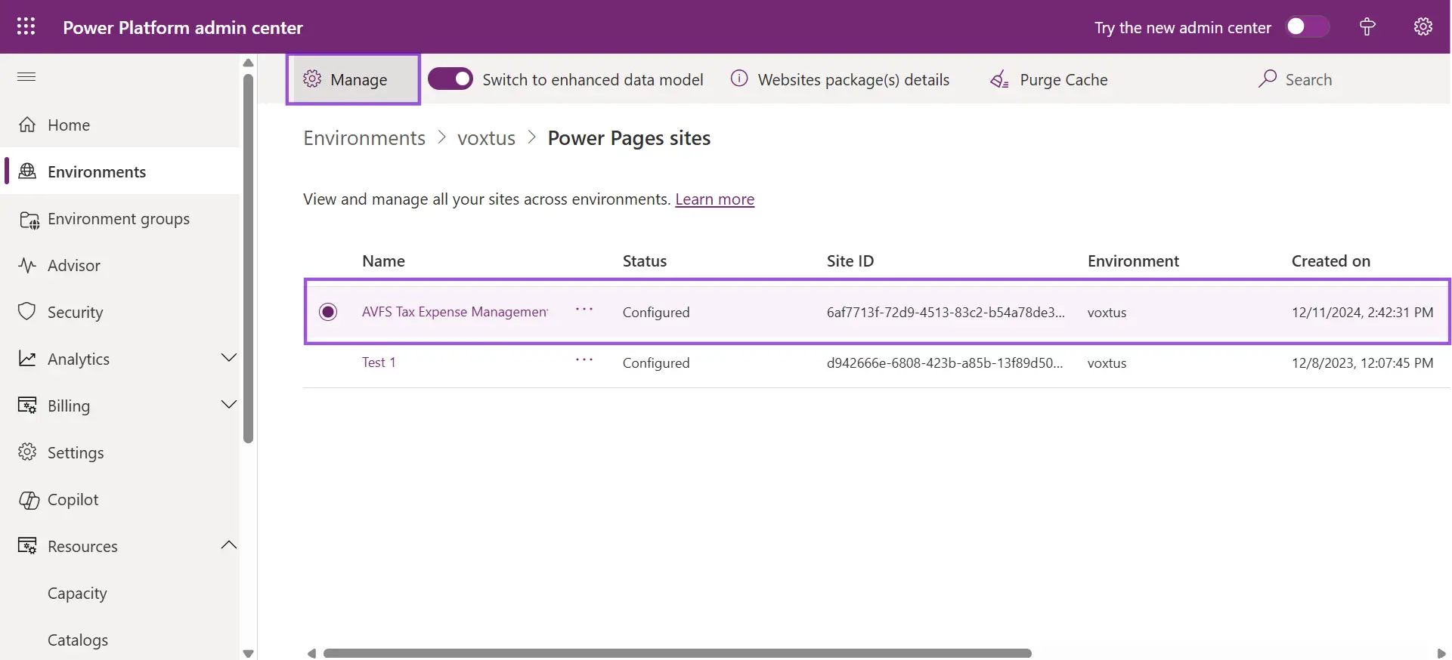Click the horizontal scroll right arrow
Image resolution: width=1452 pixels, height=660 pixels.
(x=1441, y=653)
